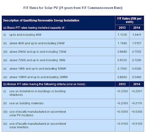Pick the 0.9120 cell
This screenshot has height=132, width=146.
point(122,60)
